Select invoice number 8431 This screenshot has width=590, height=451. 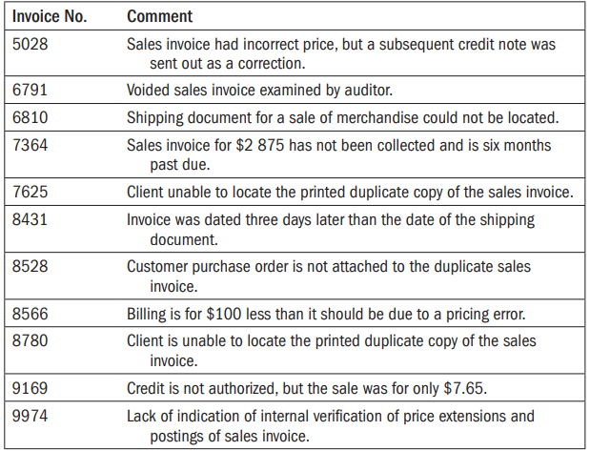click(x=31, y=219)
